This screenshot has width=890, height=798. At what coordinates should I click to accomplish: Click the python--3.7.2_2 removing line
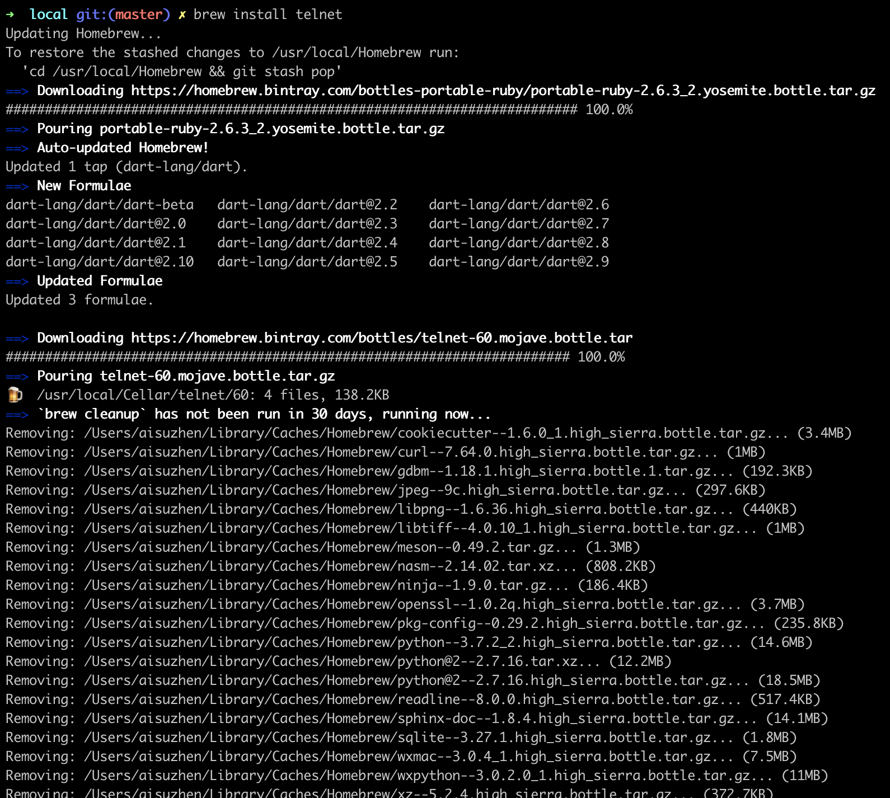[409, 642]
